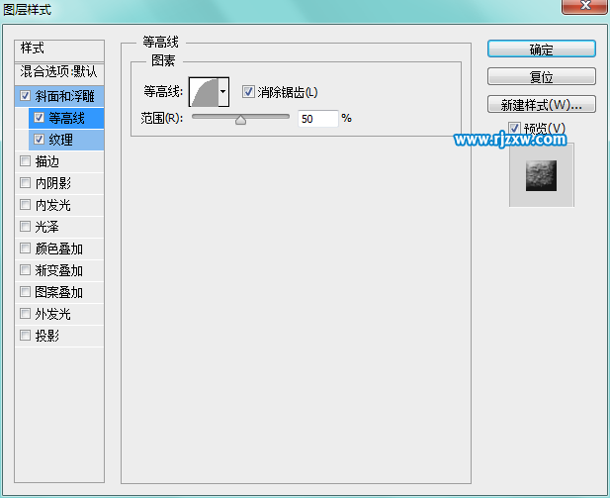Open the 光泽 style settings

[59, 227]
